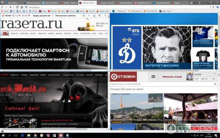
Task: Open the КОНСТРУКТОР bookmark
Action: point(151,11)
